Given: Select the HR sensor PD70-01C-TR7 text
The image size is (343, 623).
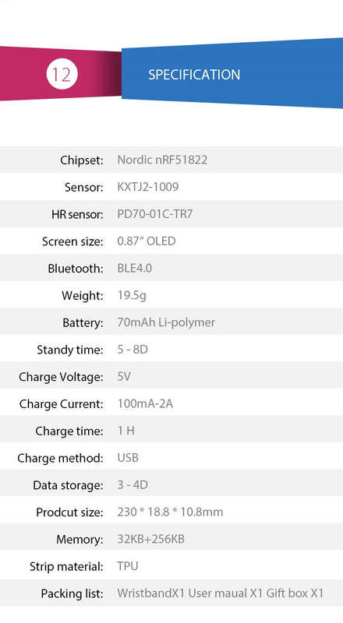Looking at the screenshot, I should click(x=155, y=214).
